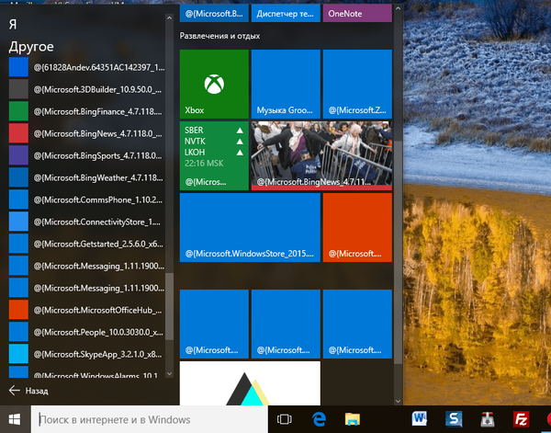The width and height of the screenshot is (551, 433).
Task: Open @{Microsoft.People_10.0.3030.0 list entry
Action: click(x=86, y=332)
